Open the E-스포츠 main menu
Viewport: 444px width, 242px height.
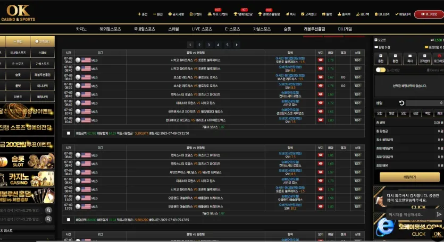tap(232, 29)
